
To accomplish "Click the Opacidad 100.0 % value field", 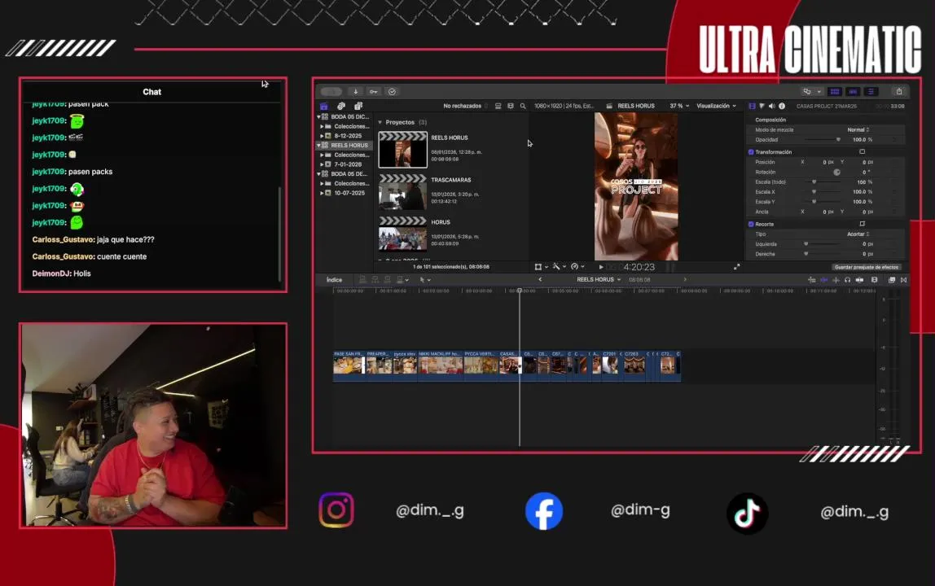I will pos(863,139).
